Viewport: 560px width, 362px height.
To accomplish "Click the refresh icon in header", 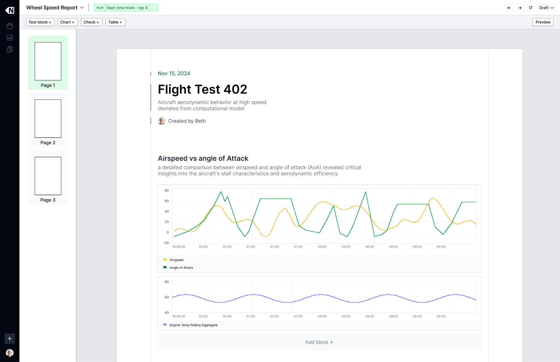I will coord(530,8).
